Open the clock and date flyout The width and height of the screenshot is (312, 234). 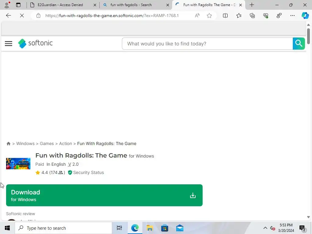tap(286, 228)
